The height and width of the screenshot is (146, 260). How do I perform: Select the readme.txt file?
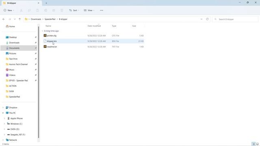click(x=94, y=47)
